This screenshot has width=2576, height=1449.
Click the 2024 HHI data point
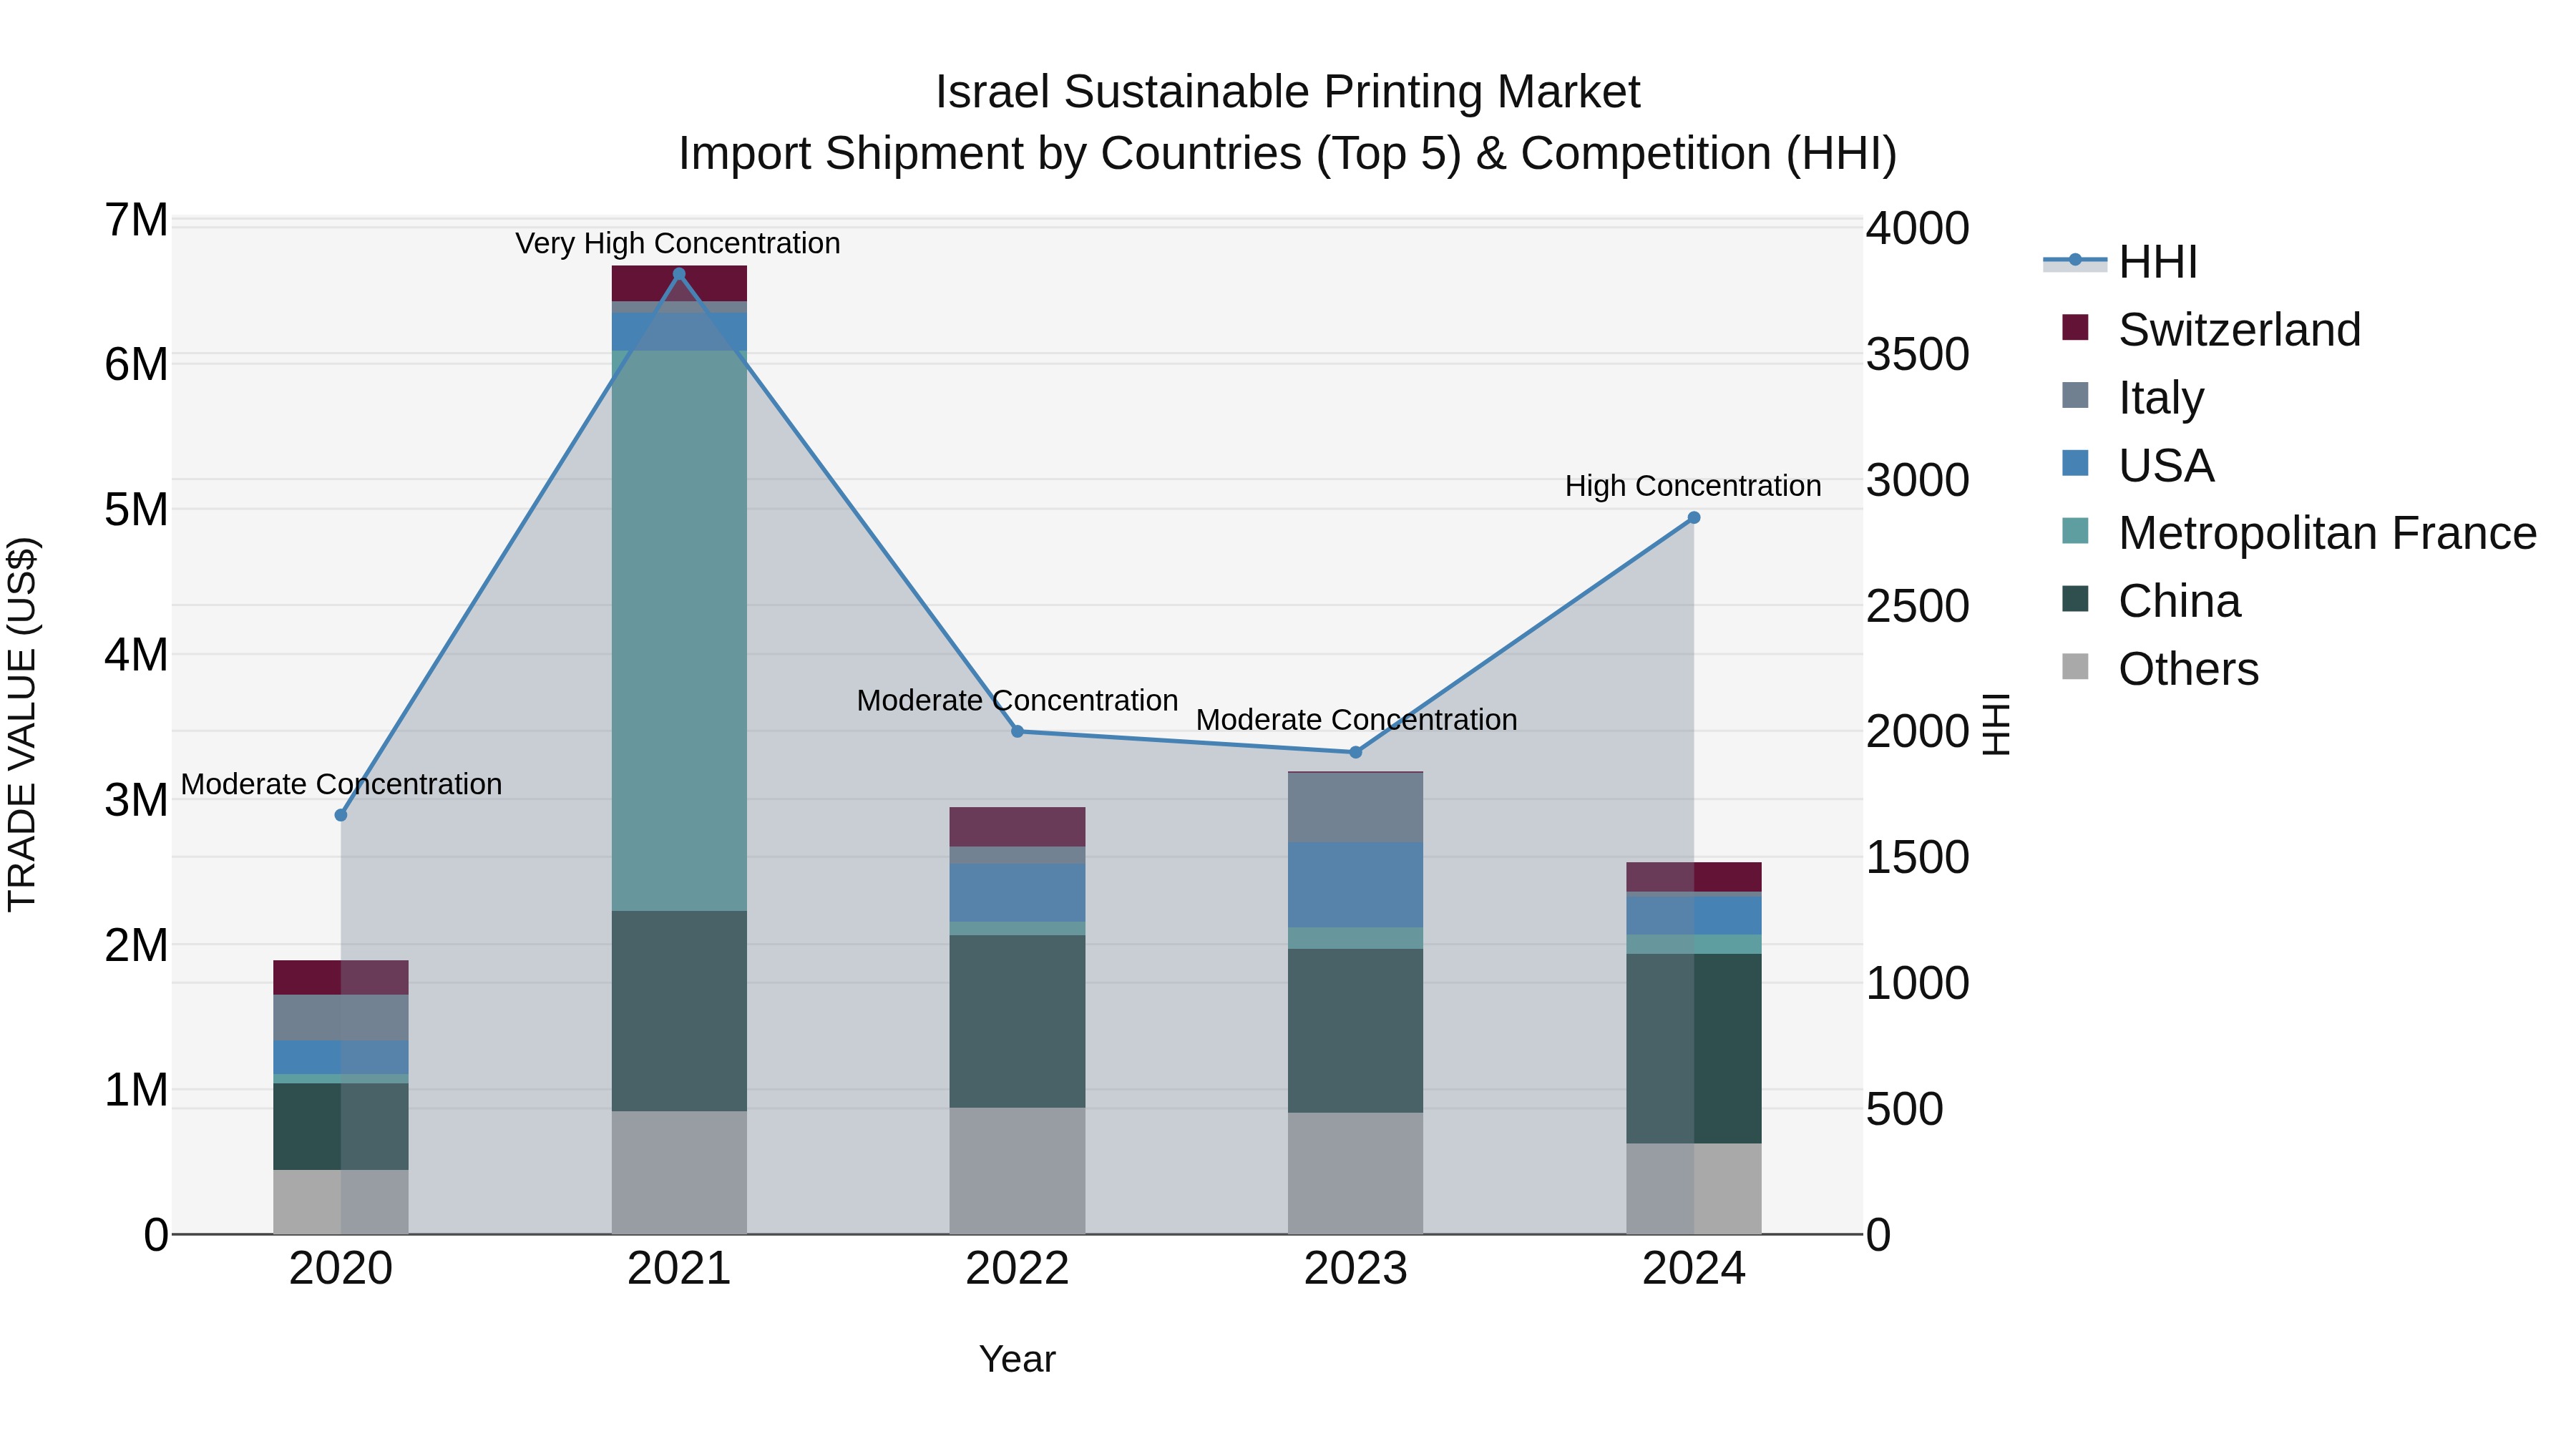tap(1694, 518)
